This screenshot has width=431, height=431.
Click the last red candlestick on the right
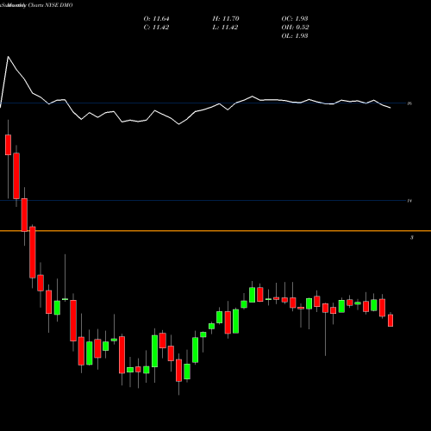tap(390, 321)
